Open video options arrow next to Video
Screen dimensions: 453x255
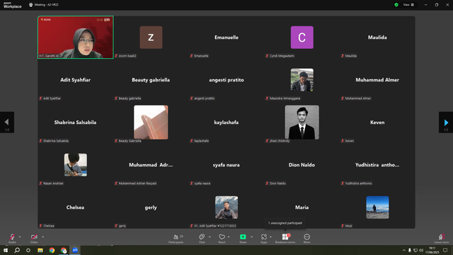pyautogui.click(x=42, y=237)
